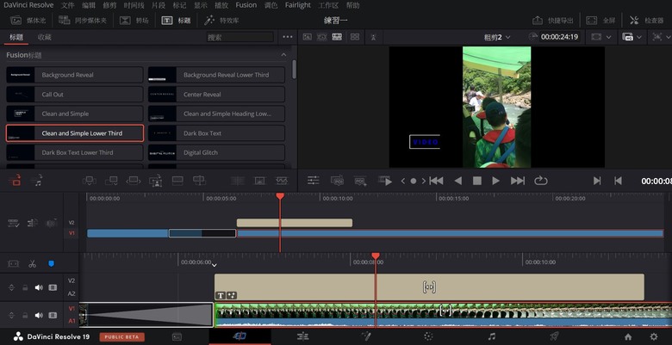
Task: Add a blue marker with flag icon
Action: [x=51, y=263]
